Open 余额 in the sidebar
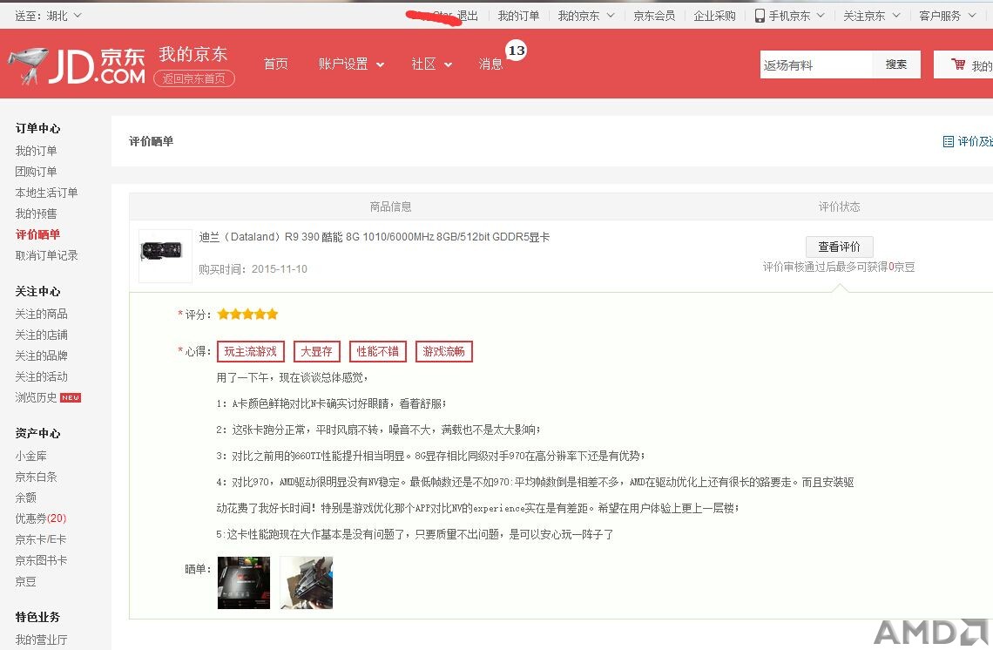This screenshot has width=993, height=650. pyautogui.click(x=26, y=498)
